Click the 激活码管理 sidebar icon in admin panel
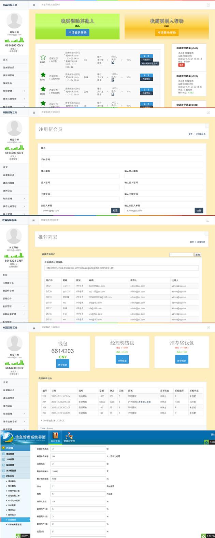This screenshot has width=215, height=538. tap(4, 471)
